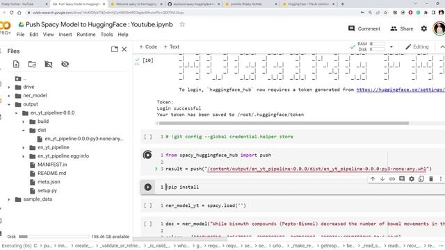The height and width of the screenshot is (250, 445).
Task: Add a Code cell
Action: click(148, 47)
